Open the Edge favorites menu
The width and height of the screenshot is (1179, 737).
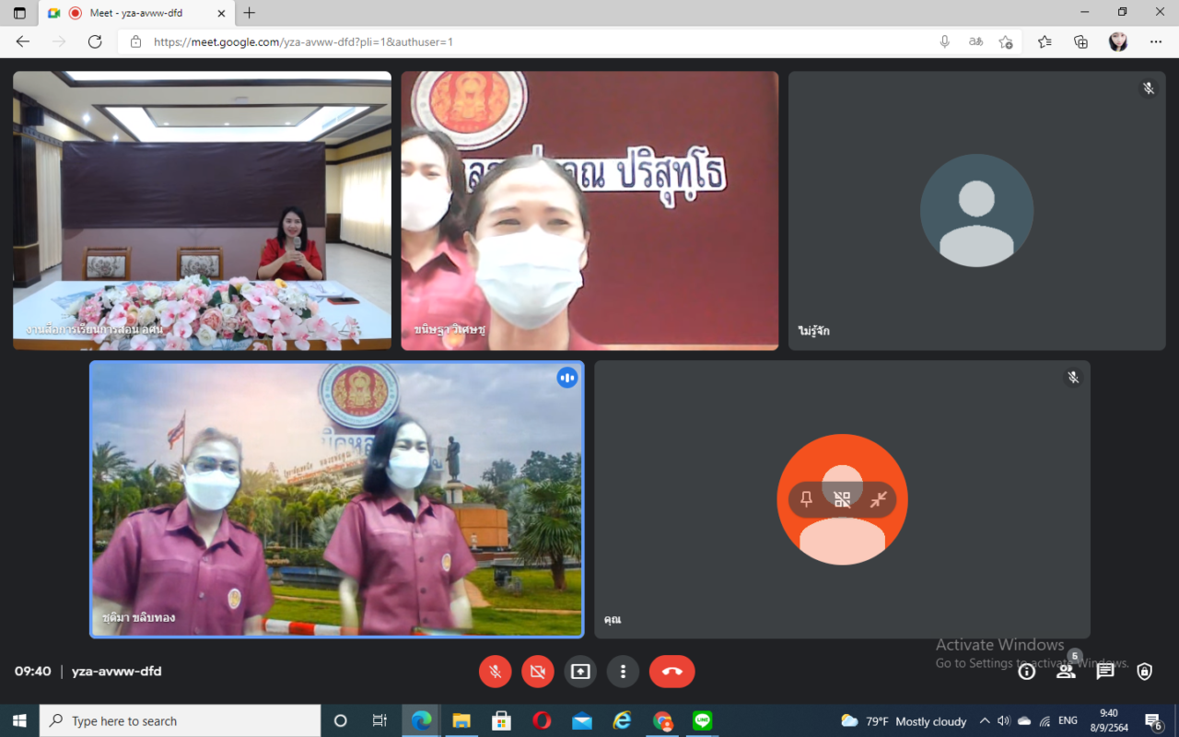[x=1045, y=41]
